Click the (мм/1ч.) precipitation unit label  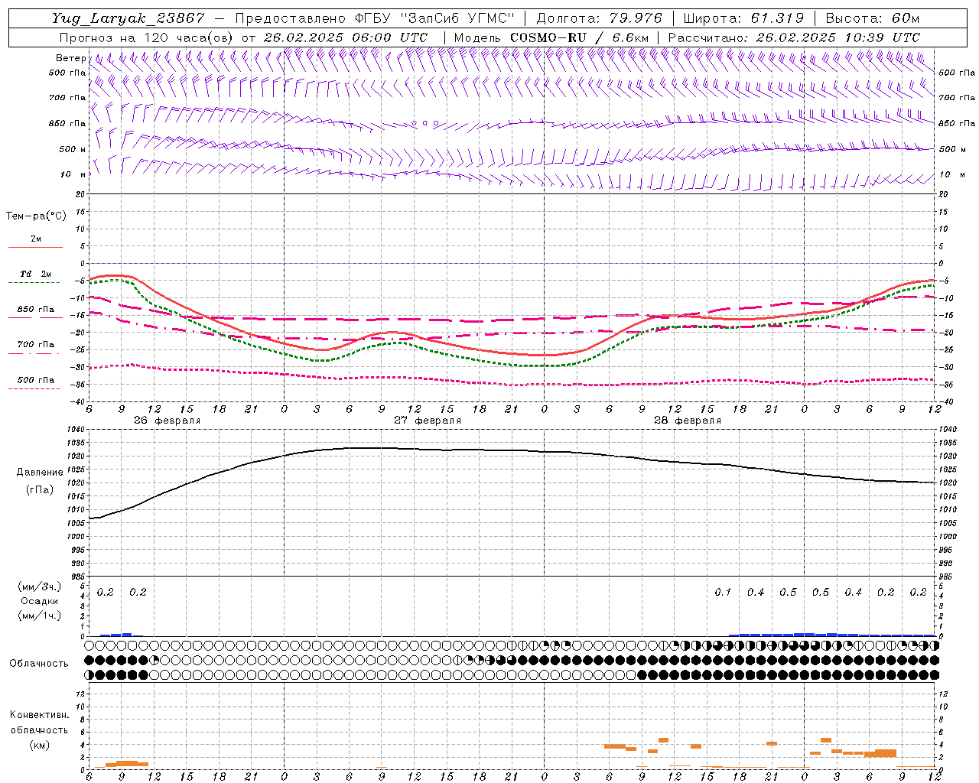[40, 616]
